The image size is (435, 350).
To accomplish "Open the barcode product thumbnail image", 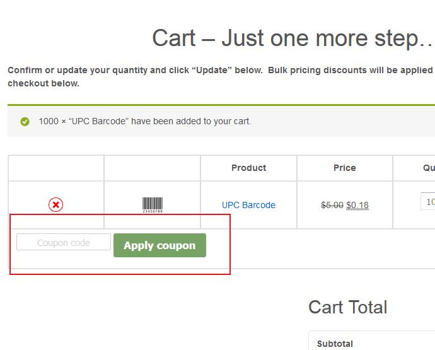I will coord(152,204).
